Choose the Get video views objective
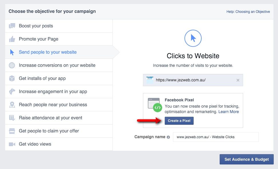 35,144
